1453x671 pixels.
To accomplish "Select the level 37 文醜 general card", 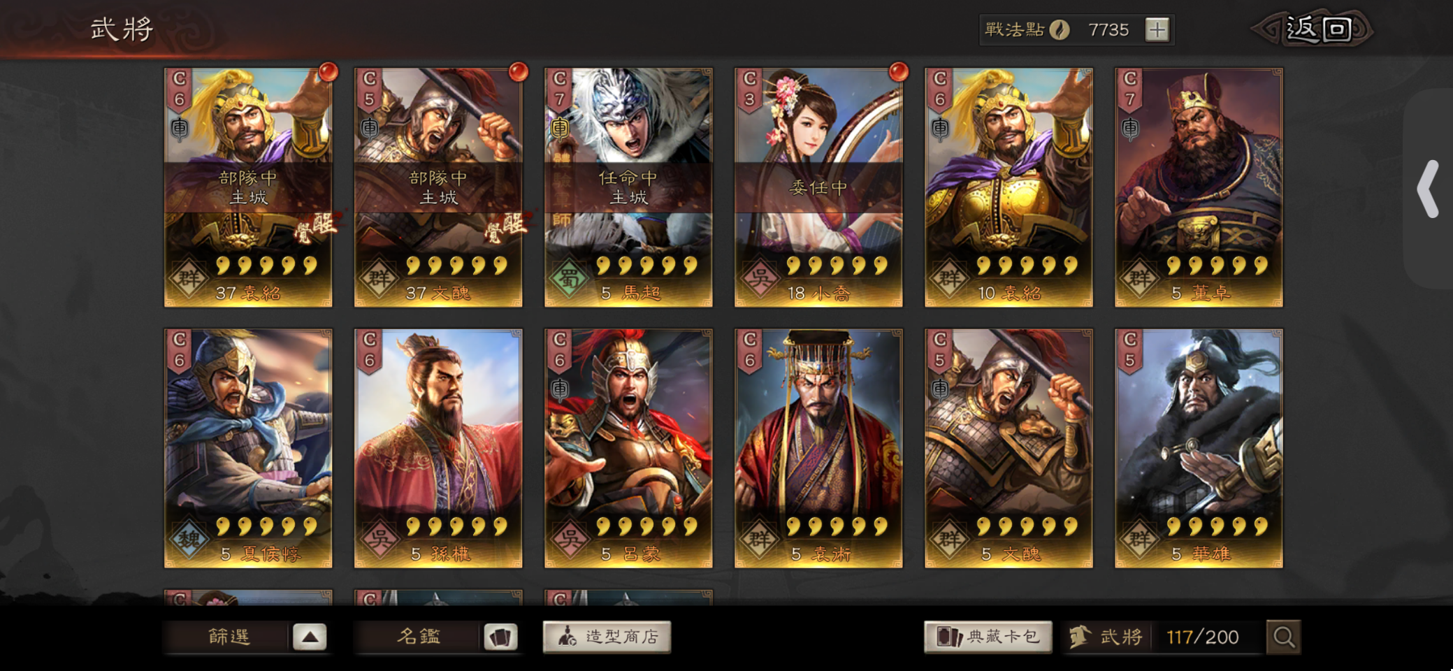I will 438,187.
